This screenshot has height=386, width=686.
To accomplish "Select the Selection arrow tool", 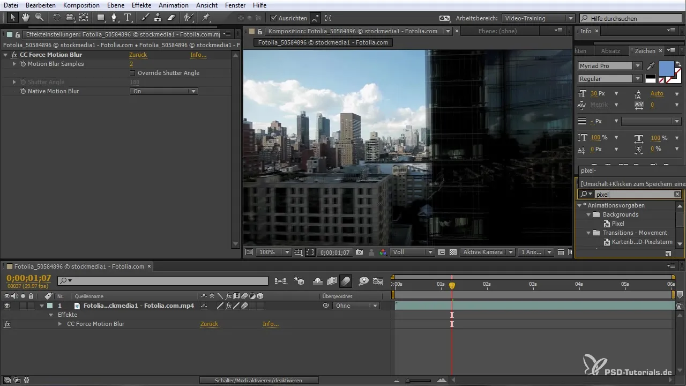I will (13, 18).
